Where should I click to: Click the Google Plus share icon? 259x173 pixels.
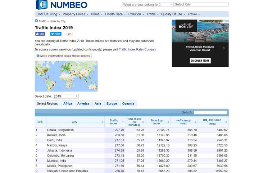pyautogui.click(x=69, y=34)
